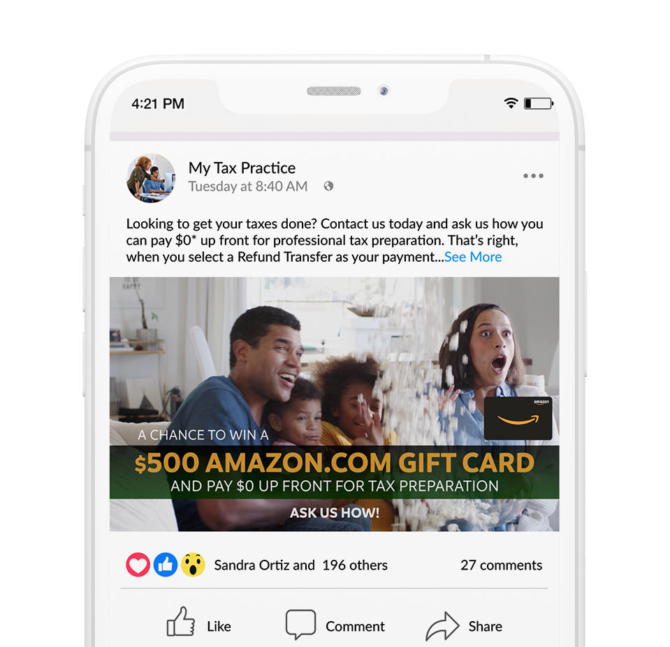Click the My Tax Practice profile picture

coord(152,178)
